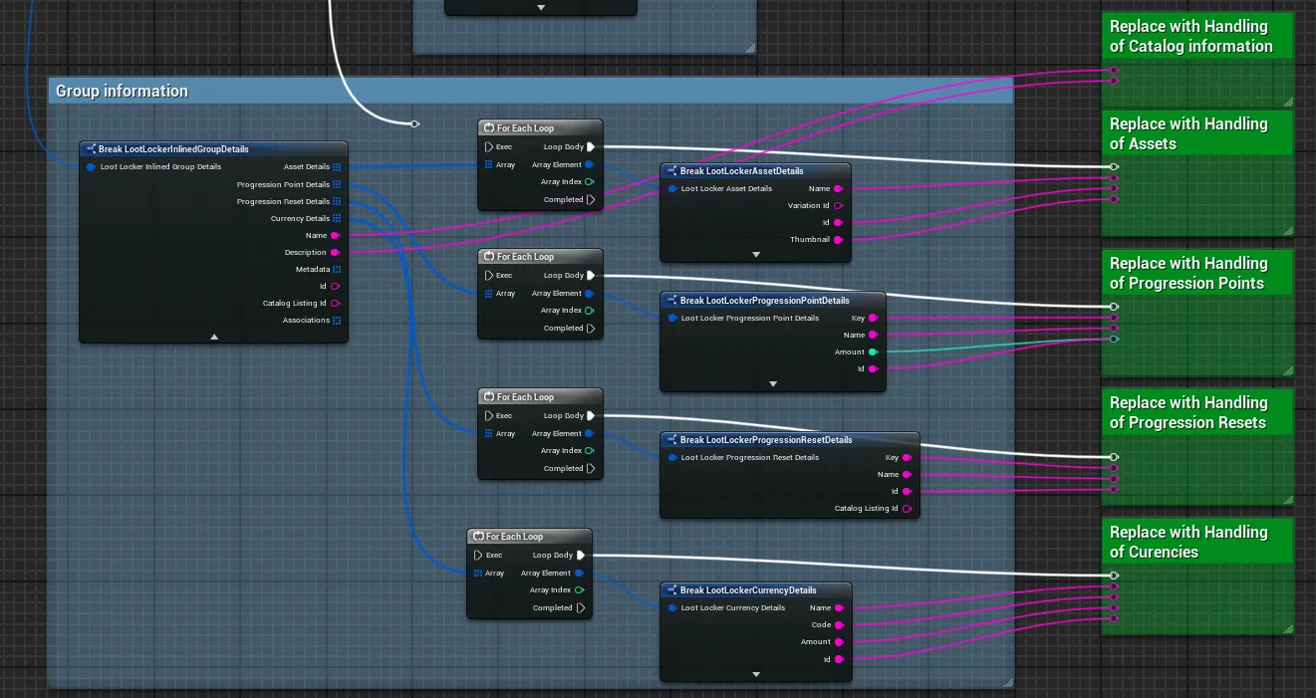Select the Replace with Handling of Progression Points comment
Viewport: 1316px width, 698px height.
(1197, 273)
